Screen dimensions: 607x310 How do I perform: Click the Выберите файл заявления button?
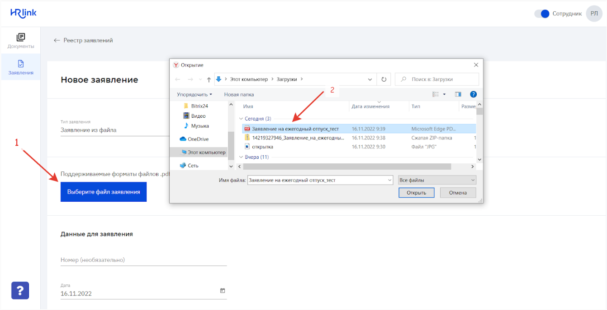(104, 192)
